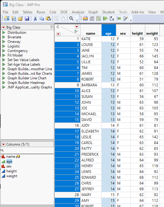Click the nominal icon beside sex column
This screenshot has height=207, width=164.
click(3, 166)
